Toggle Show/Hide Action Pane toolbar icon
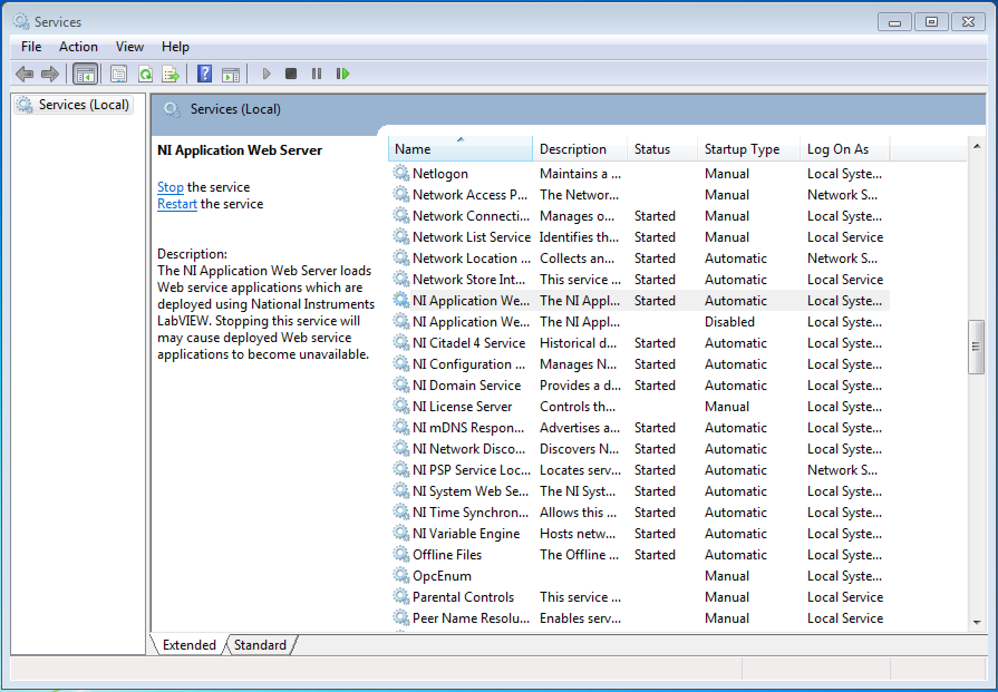The width and height of the screenshot is (998, 692). [230, 74]
